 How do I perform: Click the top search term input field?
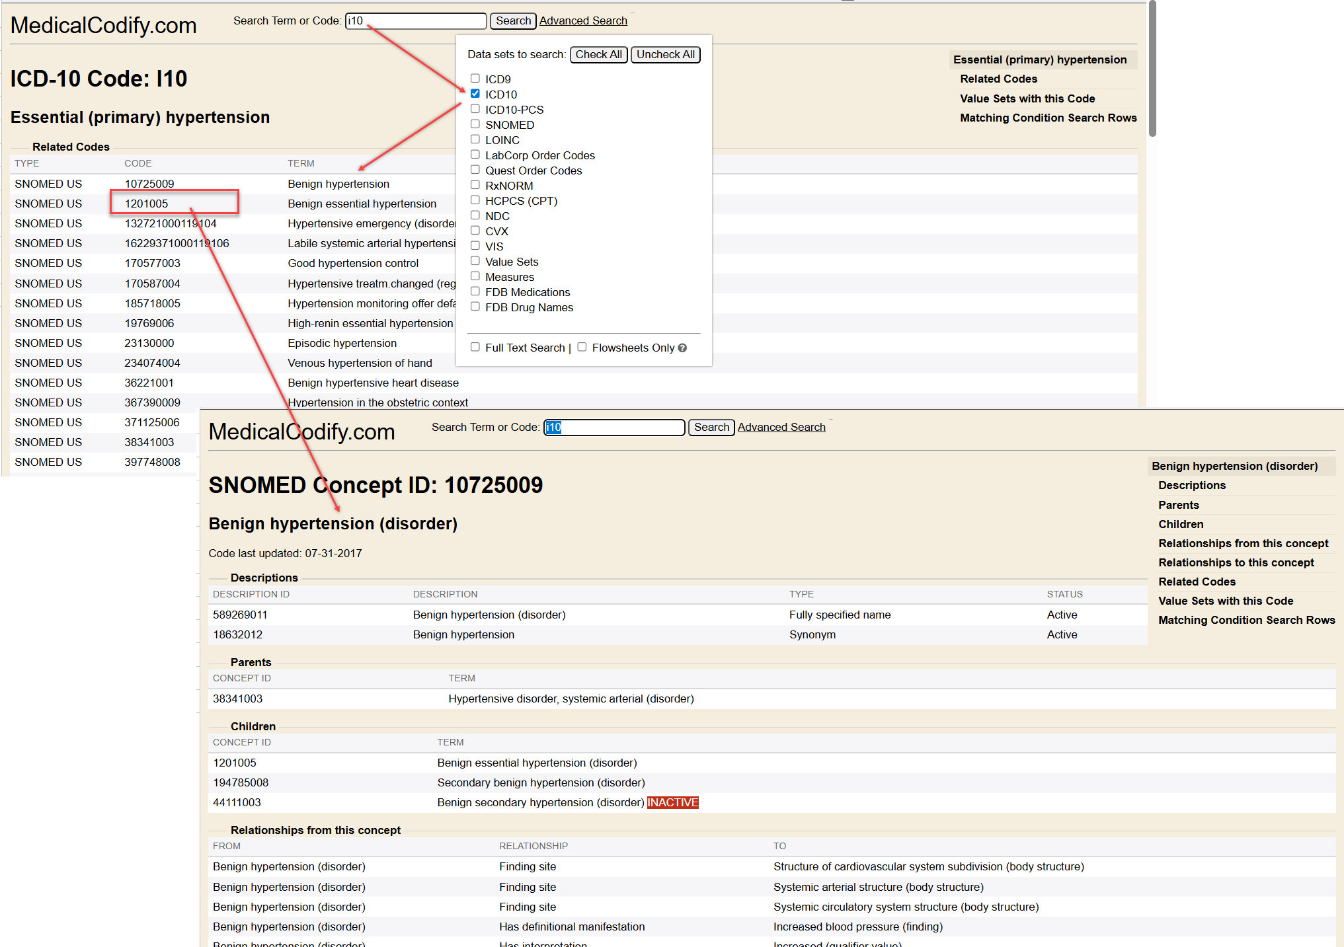pyautogui.click(x=416, y=21)
